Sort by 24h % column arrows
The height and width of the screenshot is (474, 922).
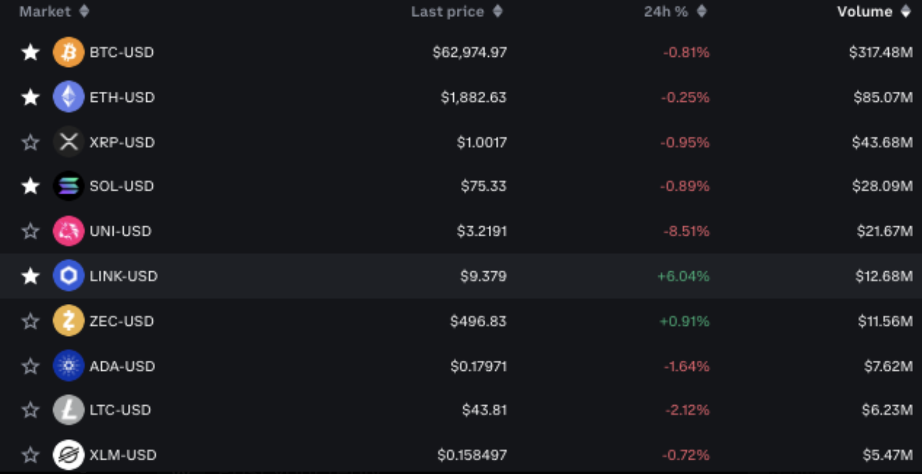pyautogui.click(x=701, y=11)
